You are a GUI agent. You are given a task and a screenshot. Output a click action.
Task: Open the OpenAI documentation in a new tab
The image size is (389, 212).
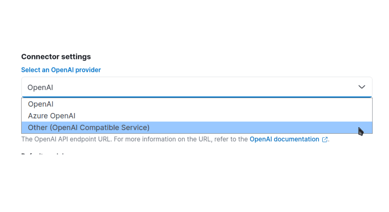point(284,139)
